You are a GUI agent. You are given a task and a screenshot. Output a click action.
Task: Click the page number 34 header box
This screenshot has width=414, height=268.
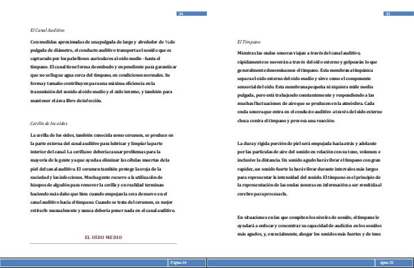coord(192,14)
